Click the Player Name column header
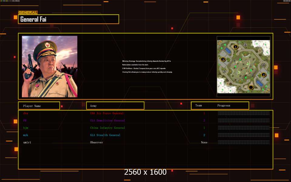Image resolution: width=291 pixels, height=182 pixels. [x=39, y=106]
